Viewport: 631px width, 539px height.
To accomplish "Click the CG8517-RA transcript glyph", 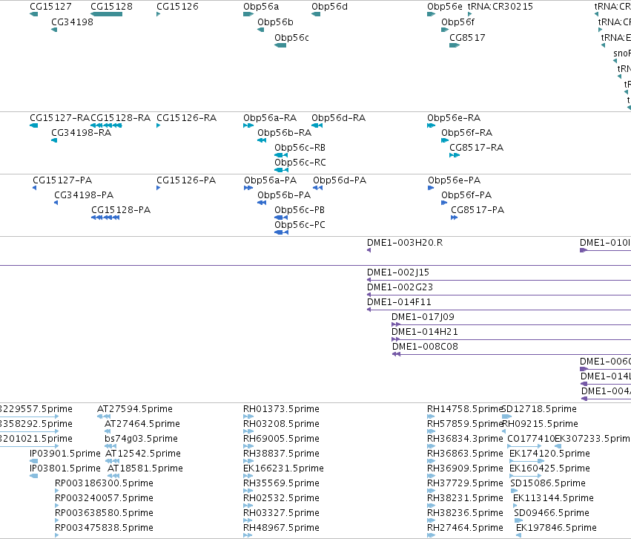I will point(455,155).
